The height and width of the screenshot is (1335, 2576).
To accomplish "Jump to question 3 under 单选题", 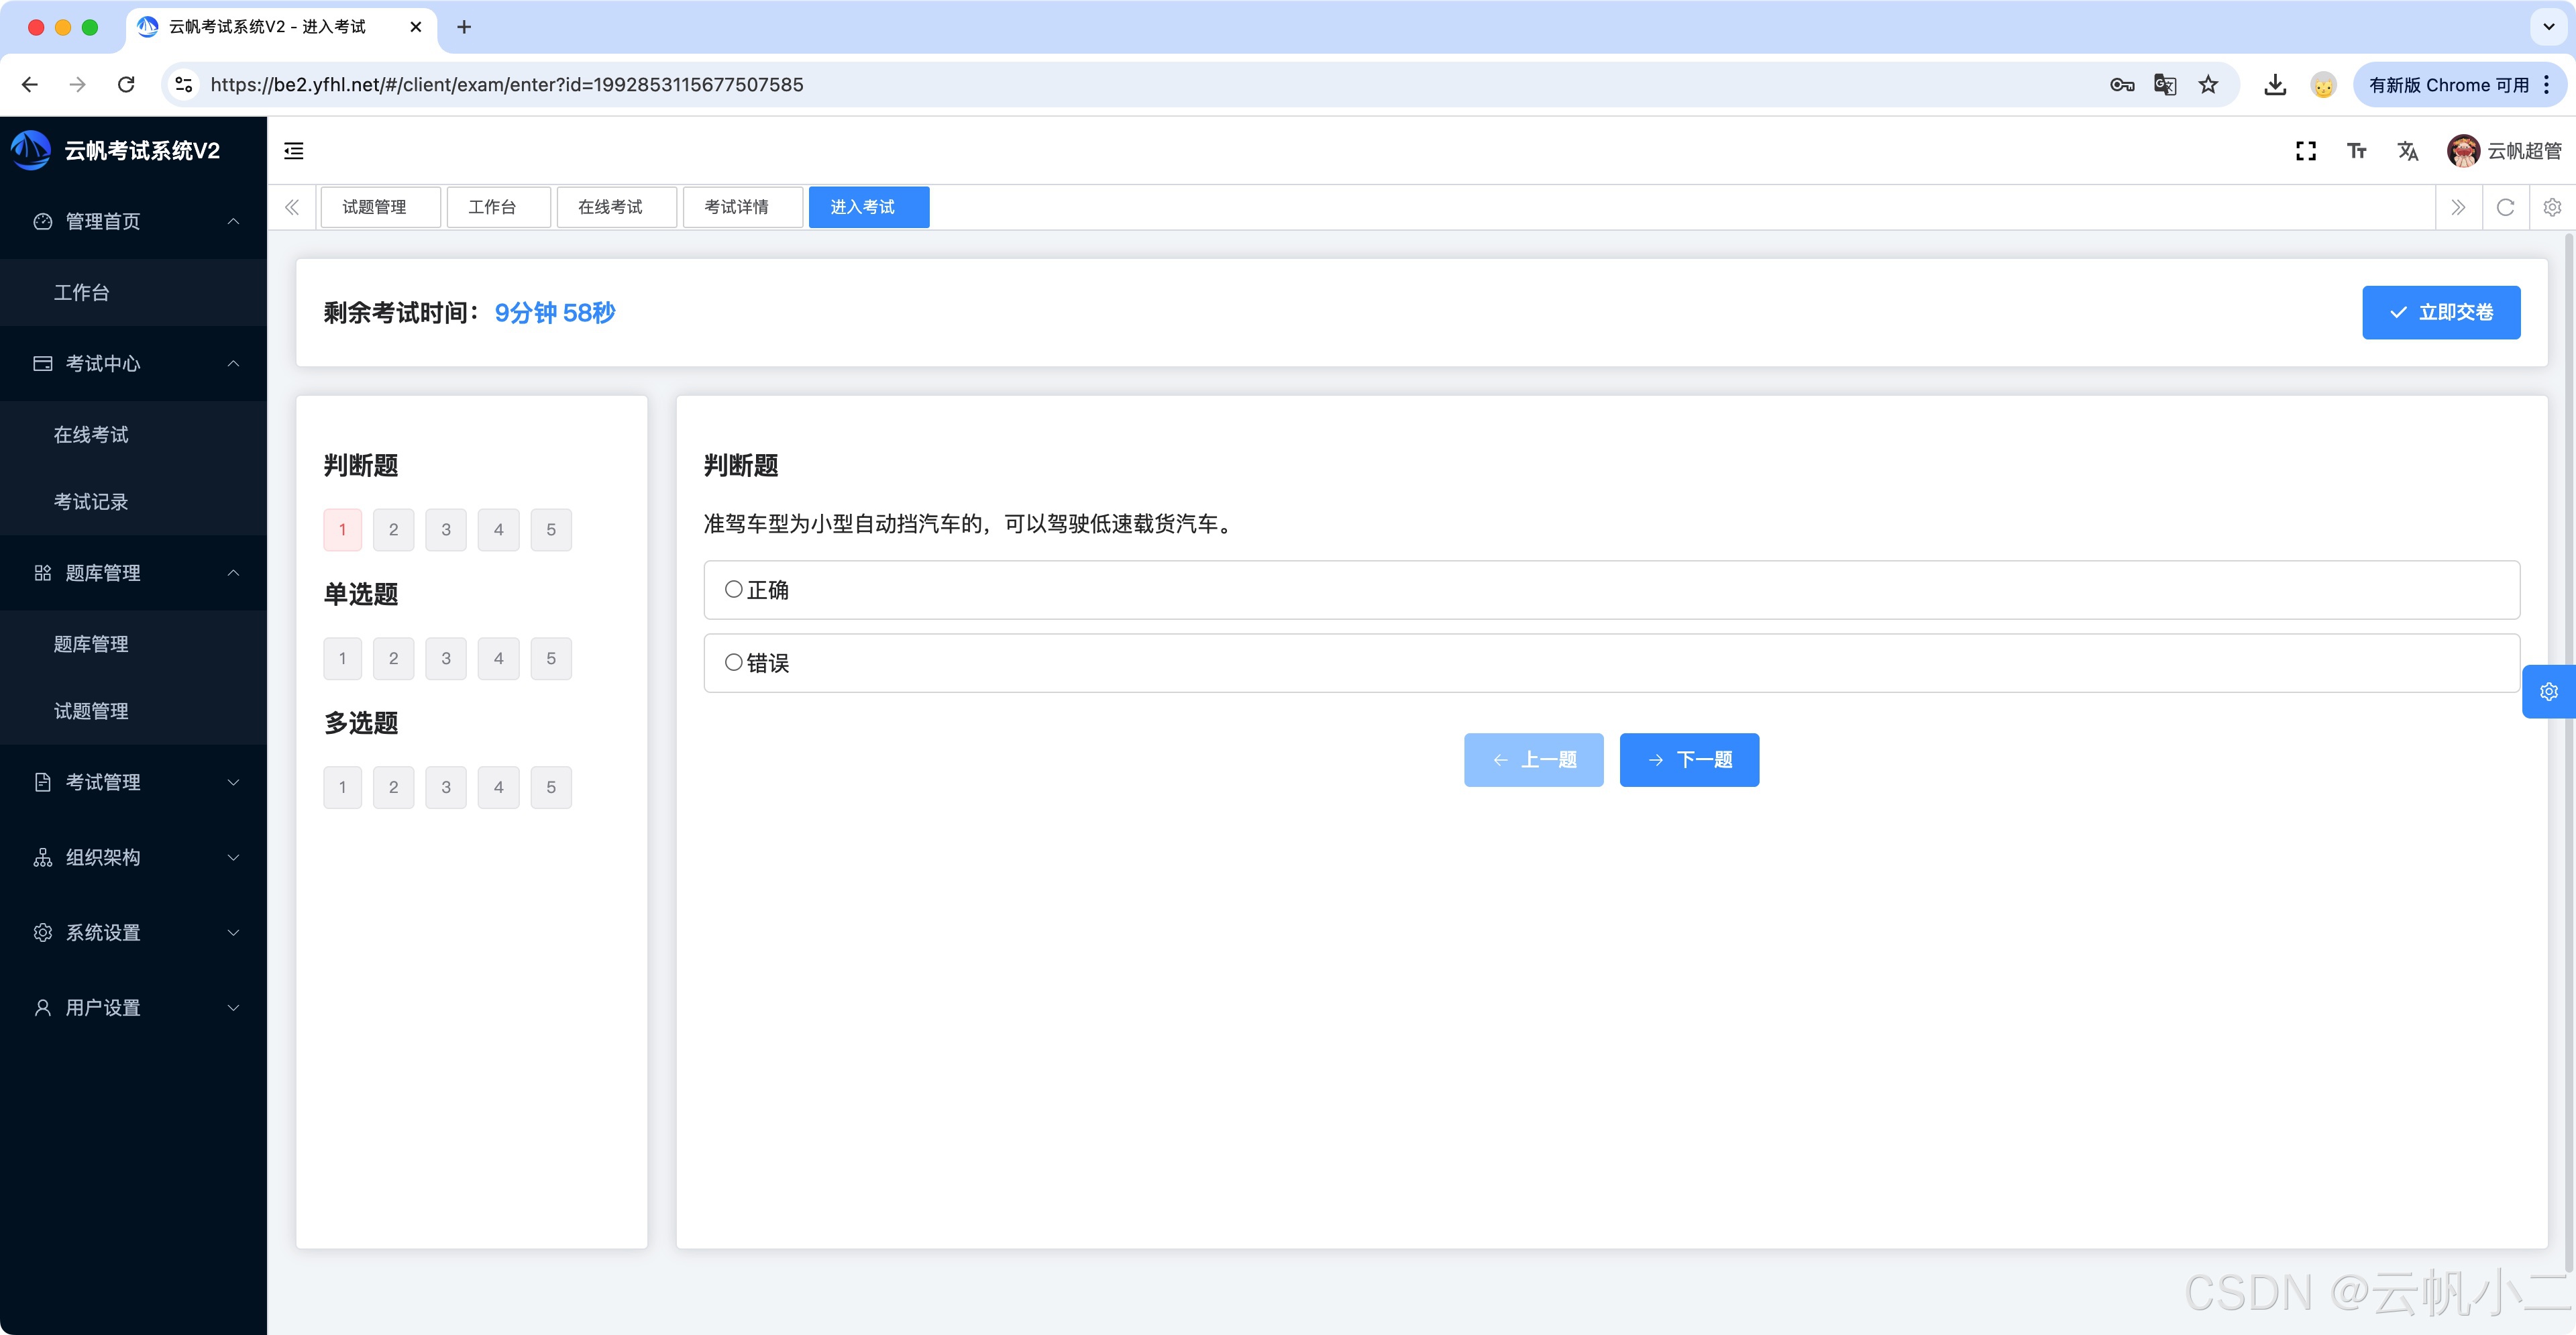I will pos(446,658).
